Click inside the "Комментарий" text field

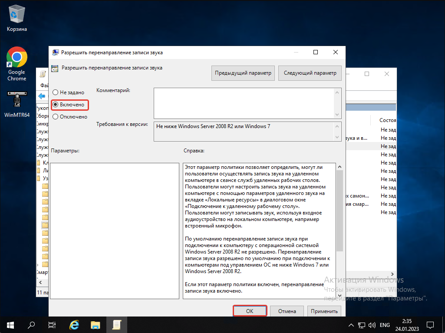pos(243,102)
